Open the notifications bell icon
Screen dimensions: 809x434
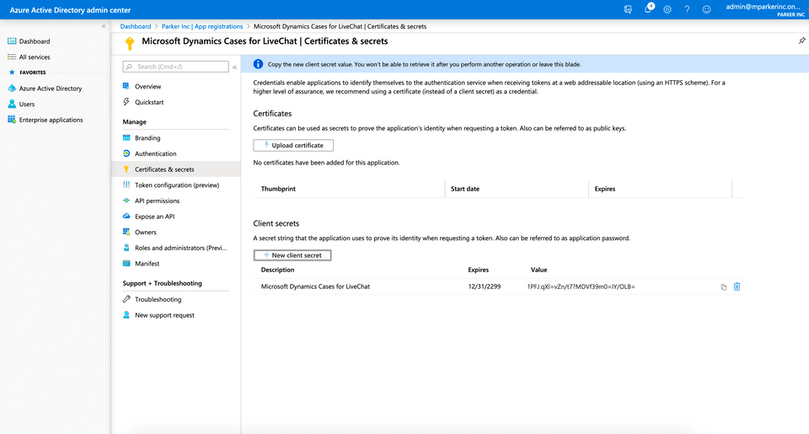point(649,8)
